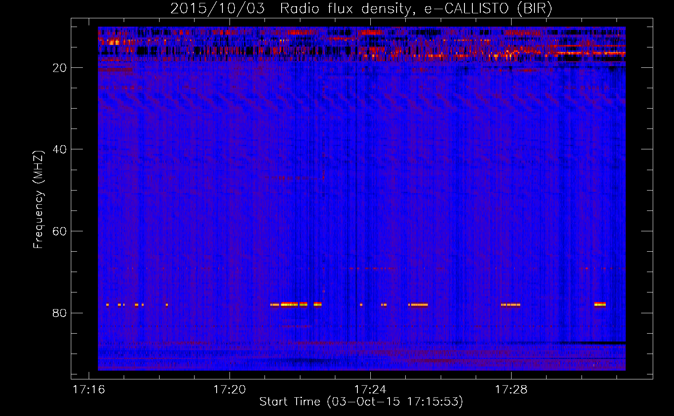Click the 17:24 time tick label
The height and width of the screenshot is (416, 674).
tap(370, 390)
